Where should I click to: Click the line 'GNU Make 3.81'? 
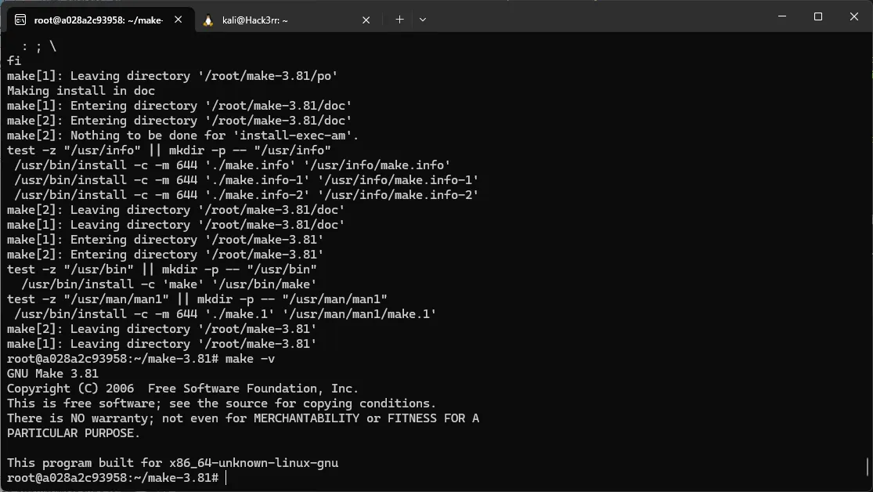point(53,374)
